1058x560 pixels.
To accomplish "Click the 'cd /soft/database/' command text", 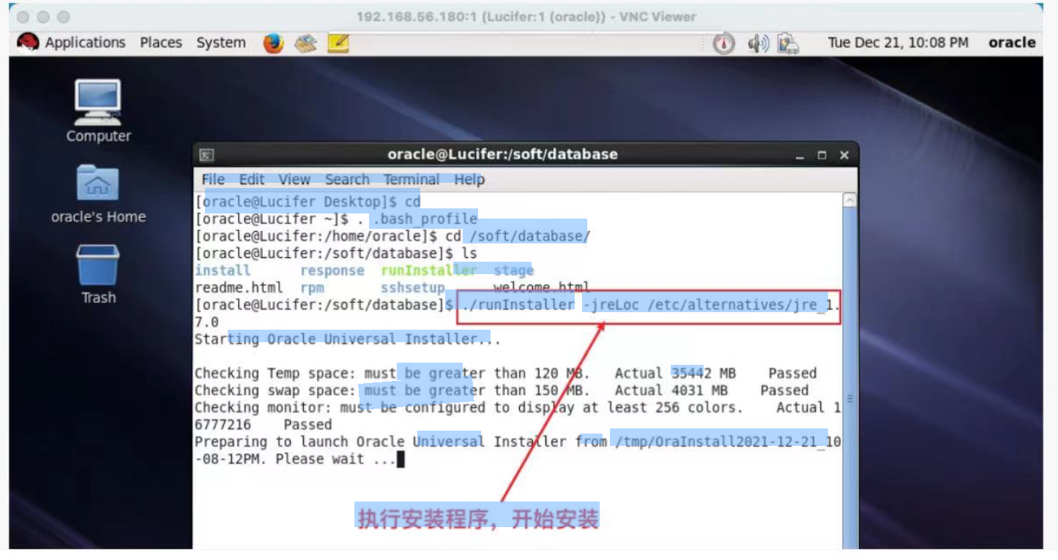I will (517, 236).
